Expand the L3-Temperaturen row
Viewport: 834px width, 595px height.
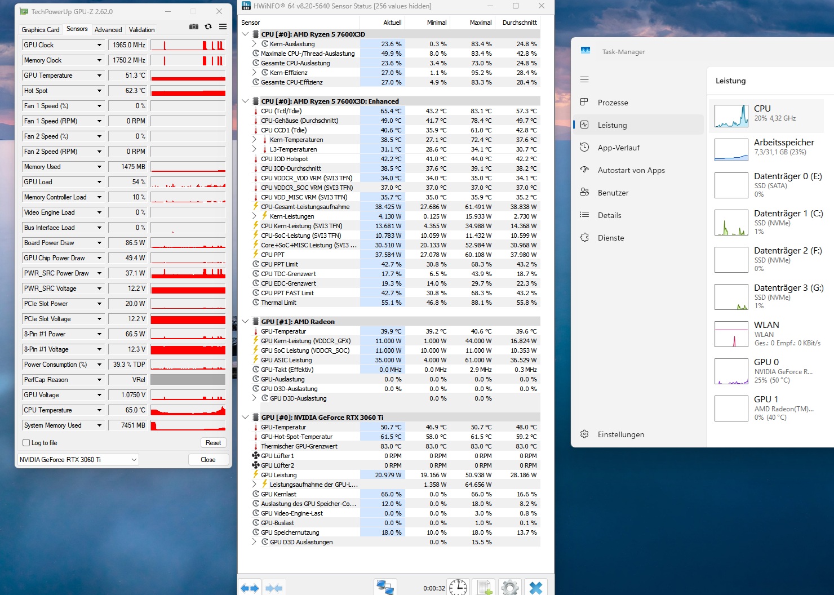(255, 149)
